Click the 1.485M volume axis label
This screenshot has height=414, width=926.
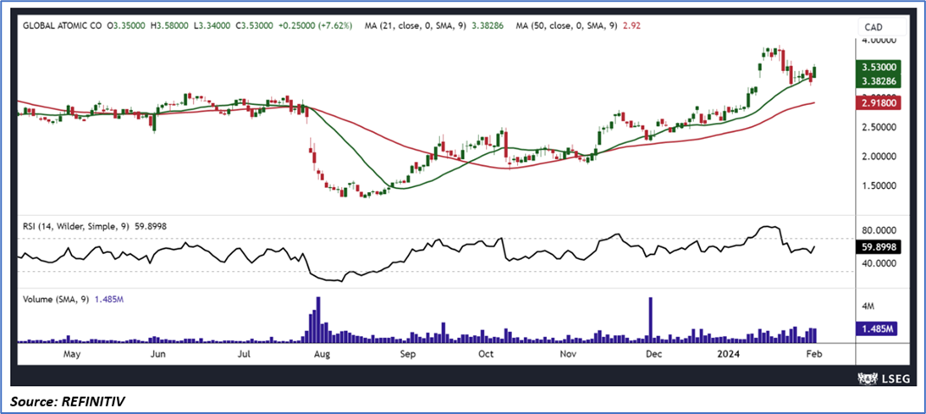tap(876, 329)
